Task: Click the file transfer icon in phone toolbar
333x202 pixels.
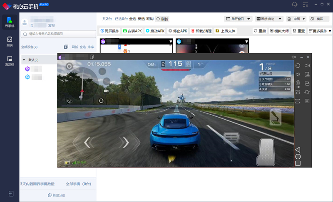Action: click(307, 83)
